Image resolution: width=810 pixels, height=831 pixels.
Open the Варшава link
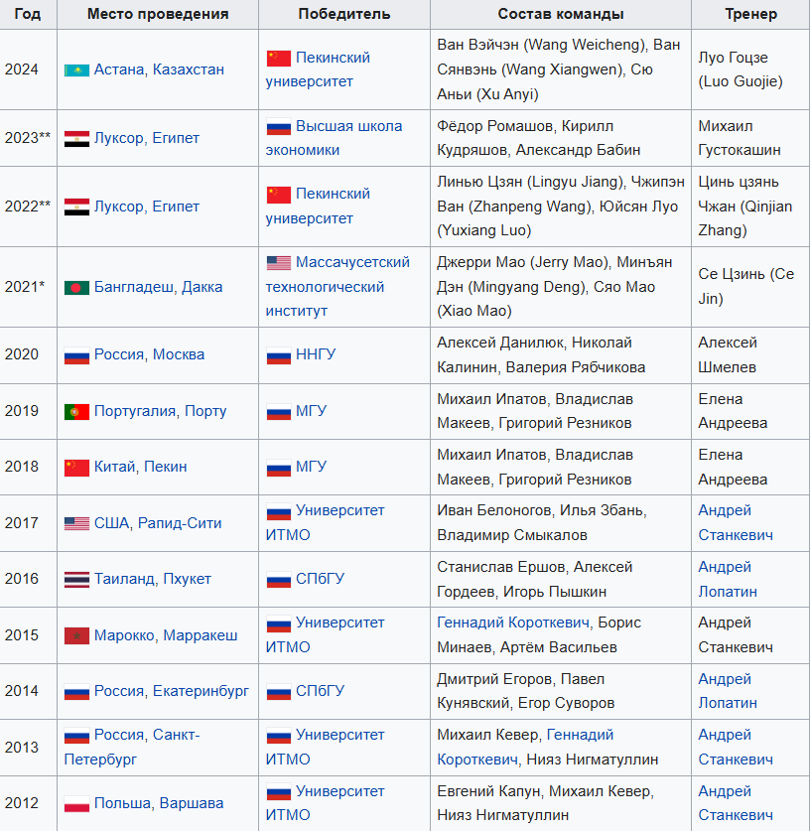coord(192,803)
